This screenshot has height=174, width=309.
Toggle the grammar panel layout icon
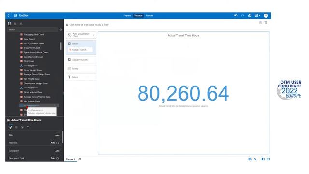(x=268, y=159)
